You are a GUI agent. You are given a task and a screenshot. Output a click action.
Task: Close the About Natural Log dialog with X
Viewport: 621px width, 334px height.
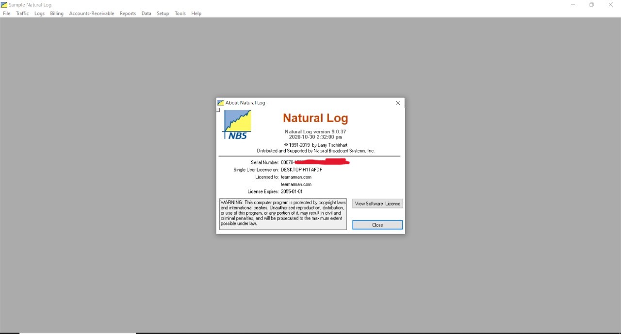coord(398,103)
